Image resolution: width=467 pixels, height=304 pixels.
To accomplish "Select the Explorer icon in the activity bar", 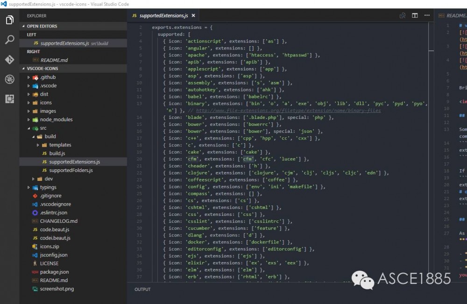I will 9,20.
